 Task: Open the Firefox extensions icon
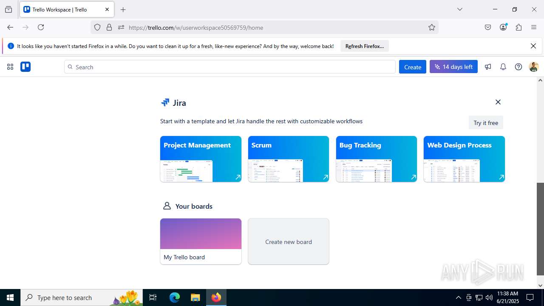[x=518, y=28]
